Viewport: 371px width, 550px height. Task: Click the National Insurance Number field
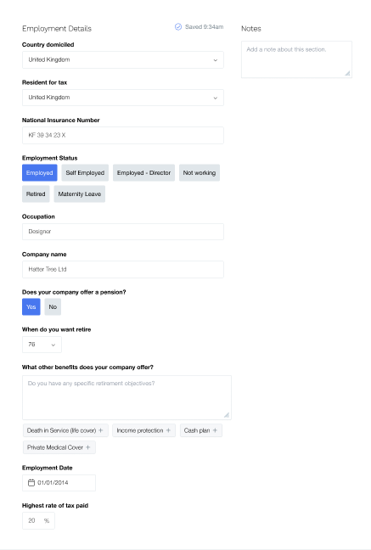pyautogui.click(x=123, y=136)
